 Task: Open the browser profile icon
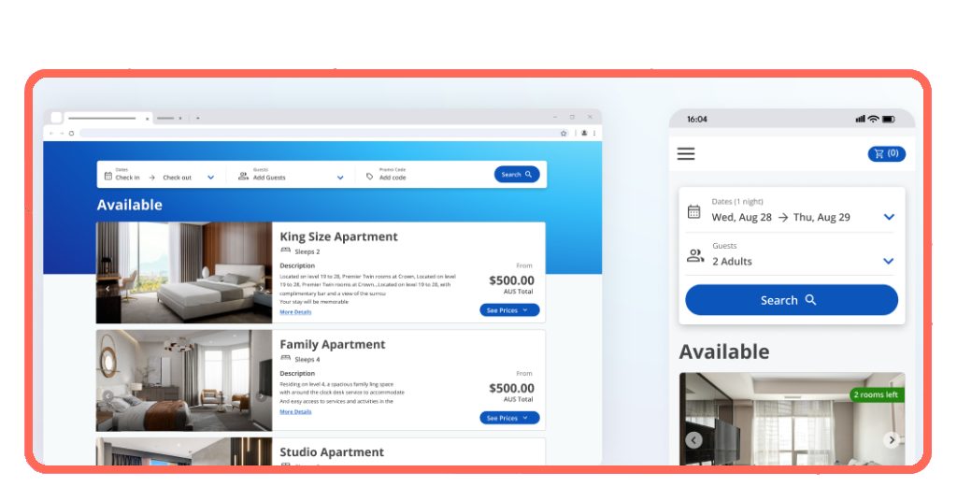click(x=584, y=133)
